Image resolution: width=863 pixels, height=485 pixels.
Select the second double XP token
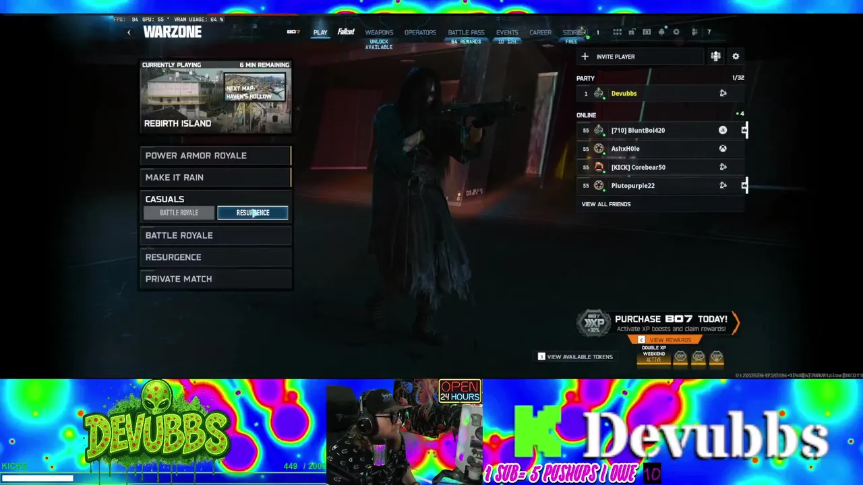(698, 356)
